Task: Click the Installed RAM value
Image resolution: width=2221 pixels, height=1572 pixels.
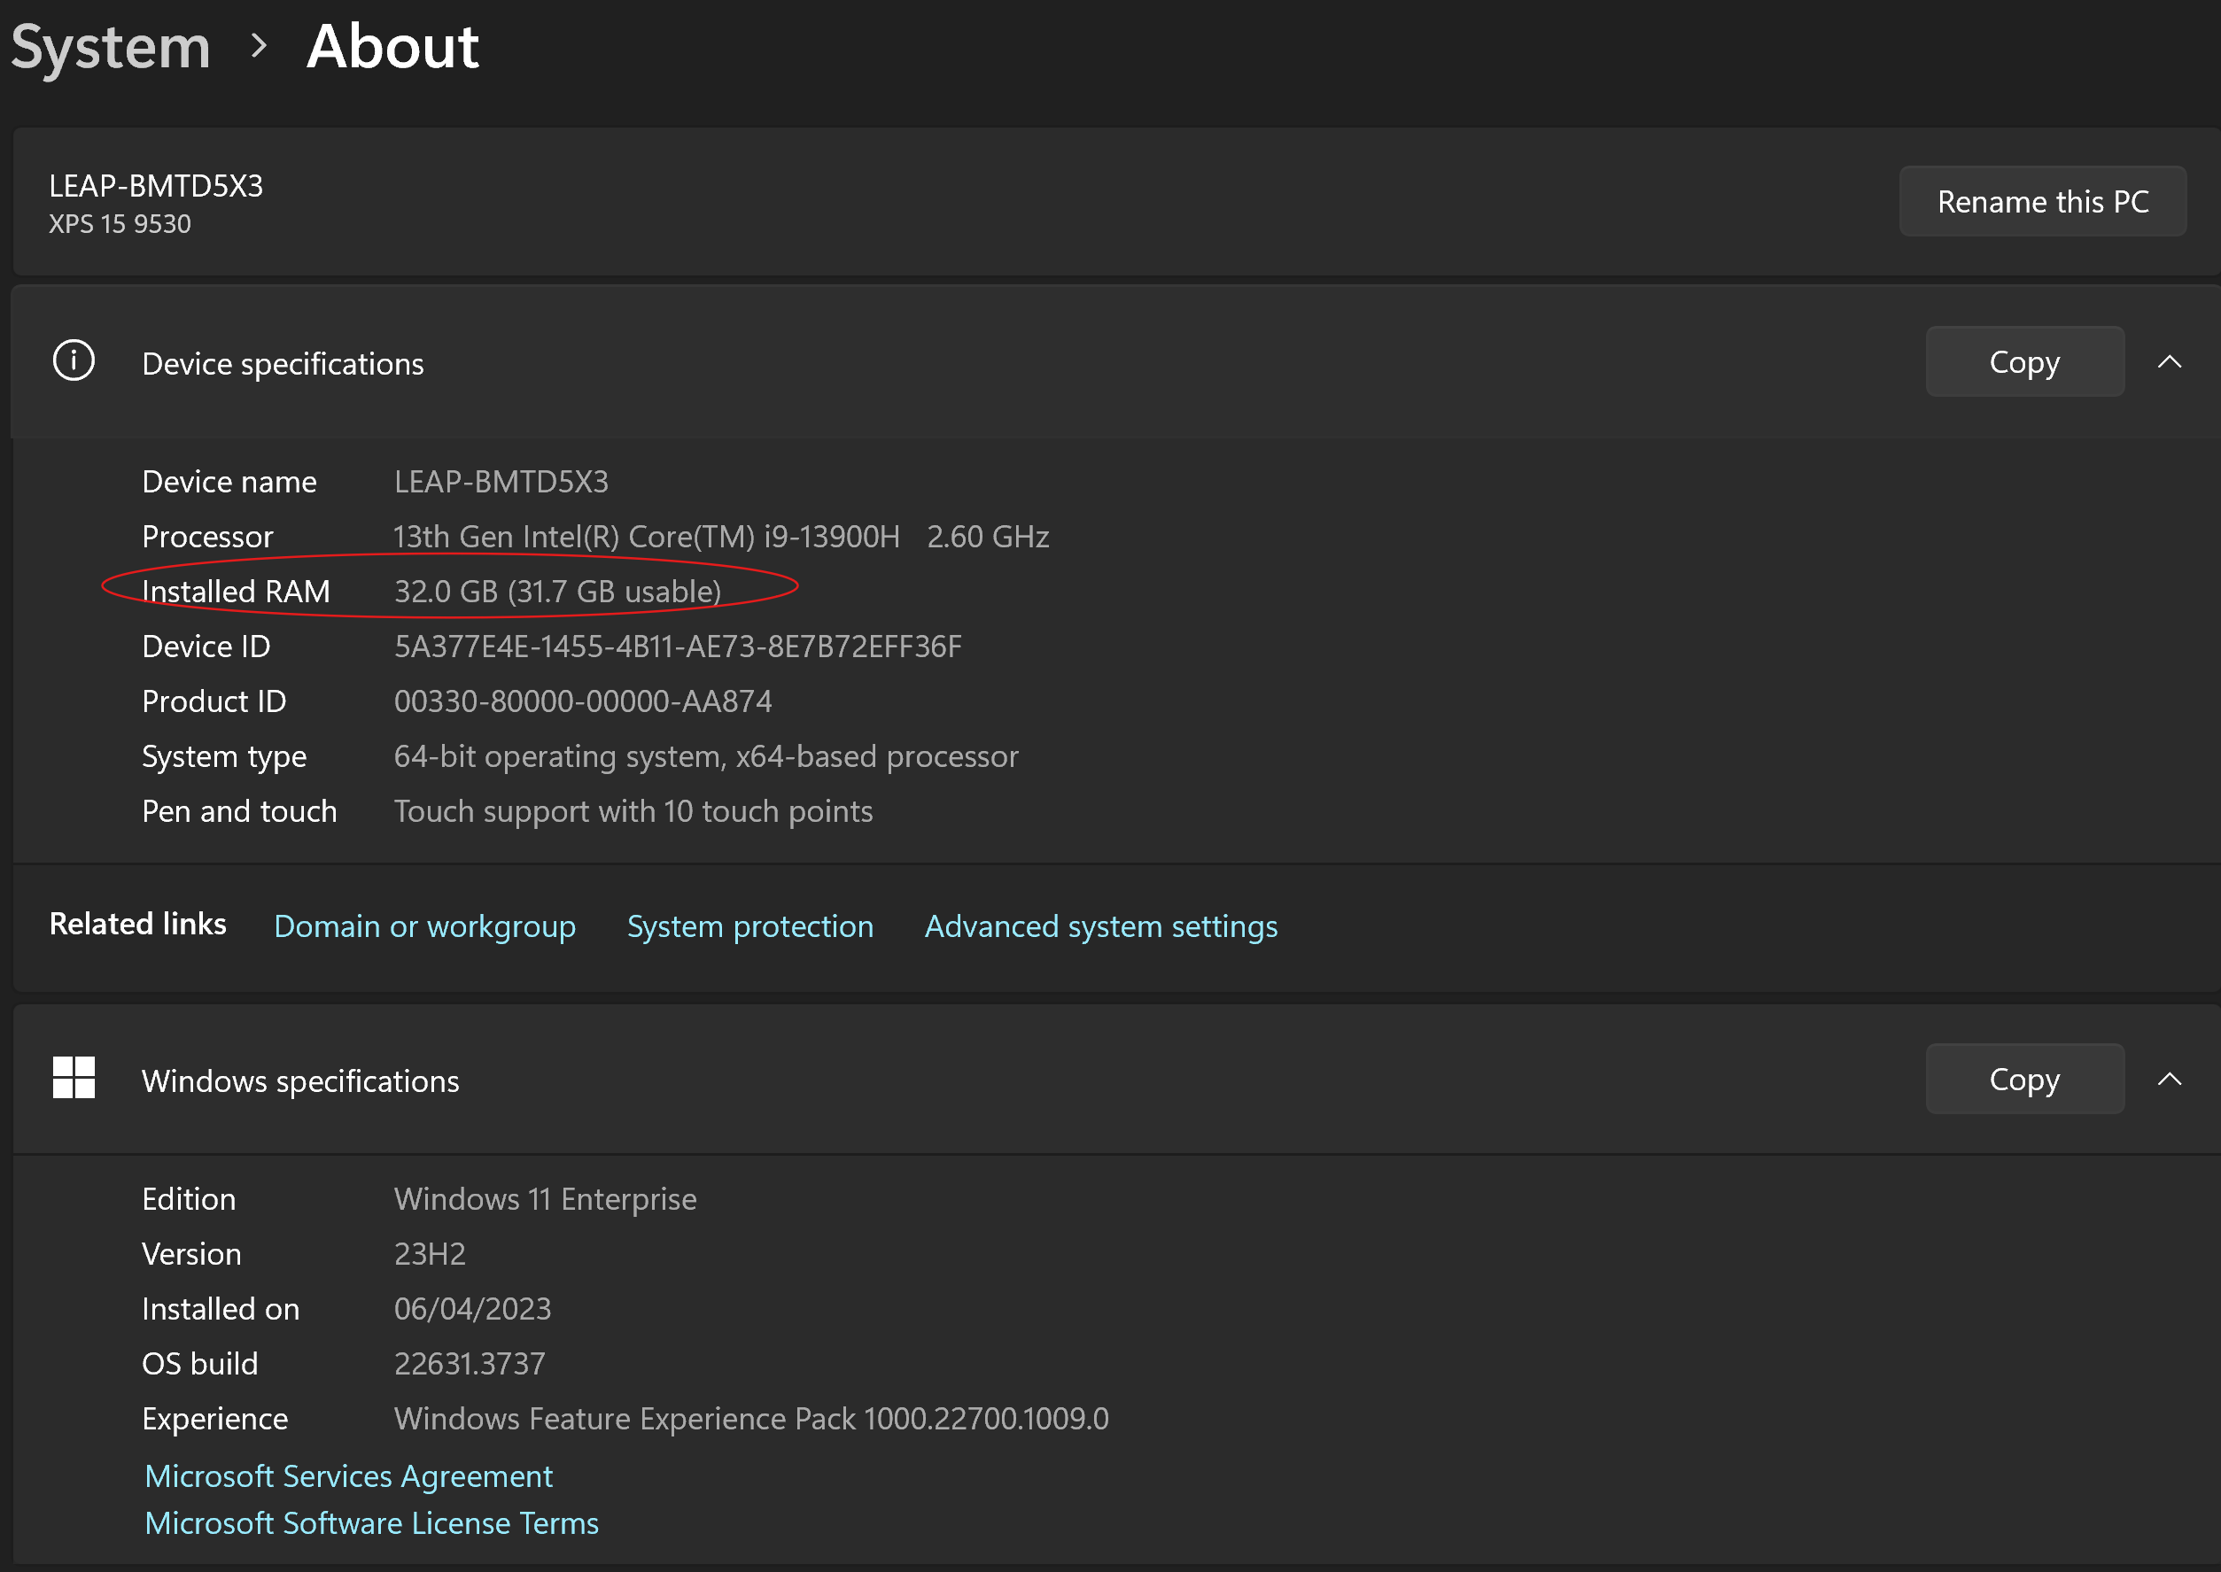Action: click(x=557, y=592)
